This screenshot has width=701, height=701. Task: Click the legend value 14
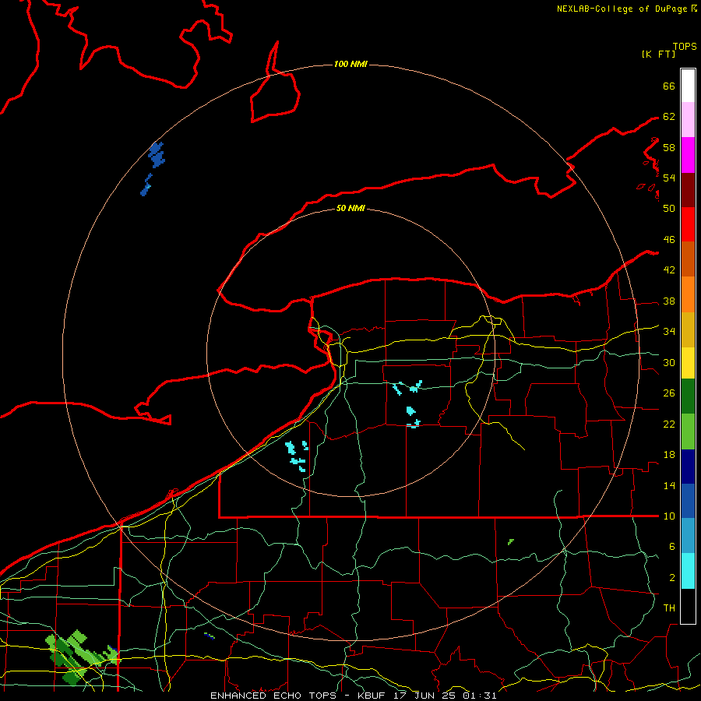[x=669, y=485]
